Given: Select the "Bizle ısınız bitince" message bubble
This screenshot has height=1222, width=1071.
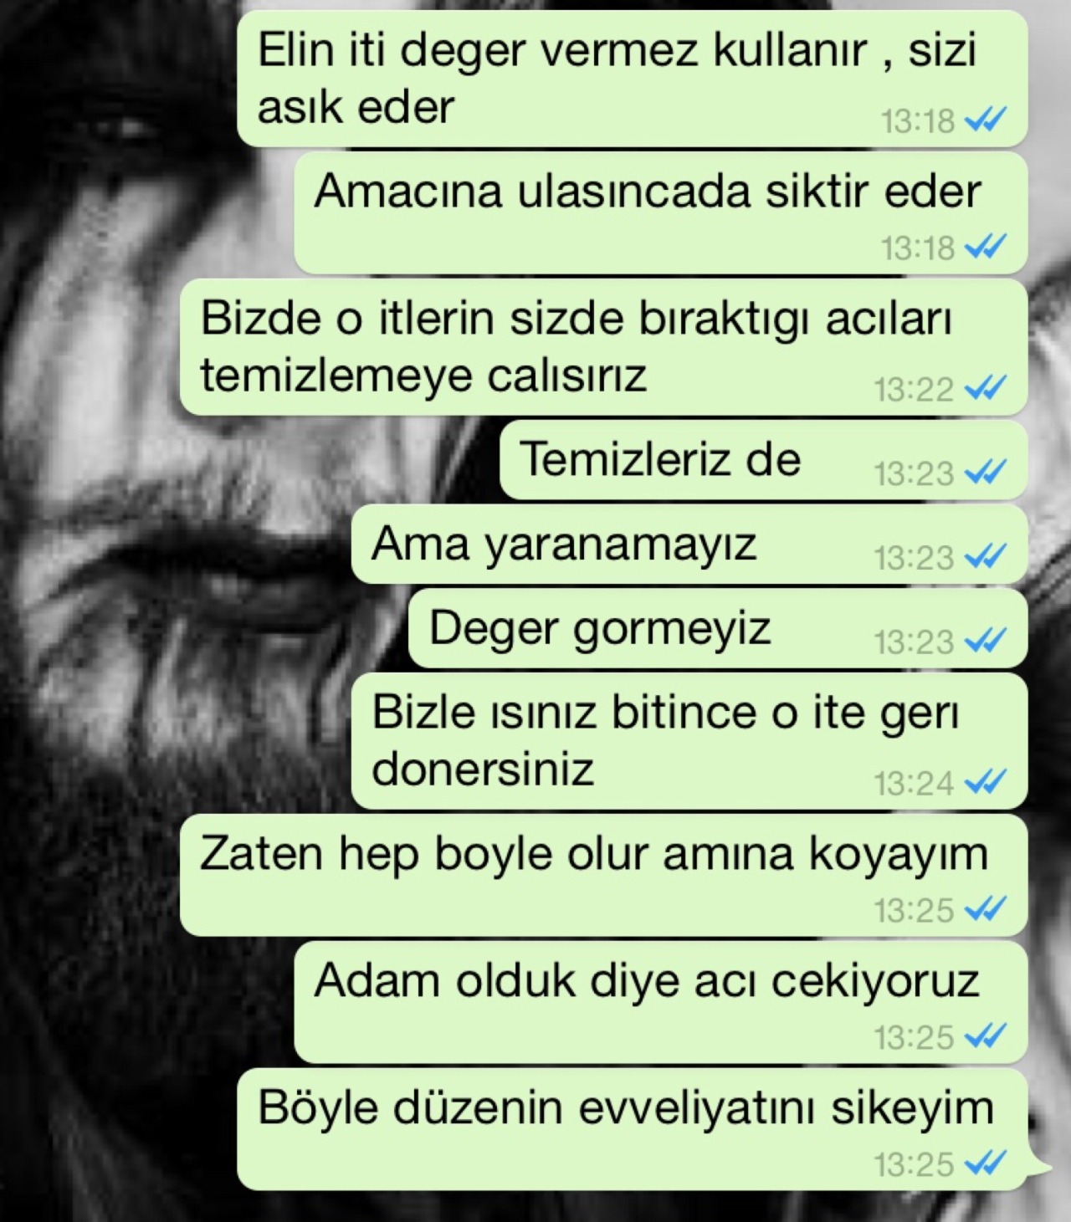Looking at the screenshot, I should (689, 741).
